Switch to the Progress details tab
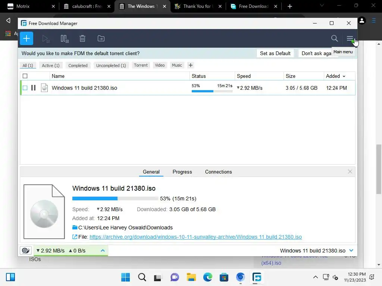This screenshot has width=382, height=286. (182, 172)
